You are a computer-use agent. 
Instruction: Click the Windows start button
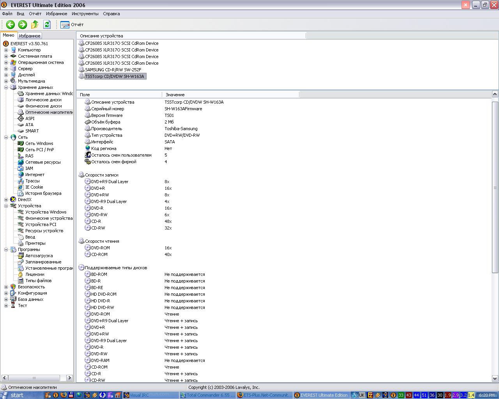12,395
